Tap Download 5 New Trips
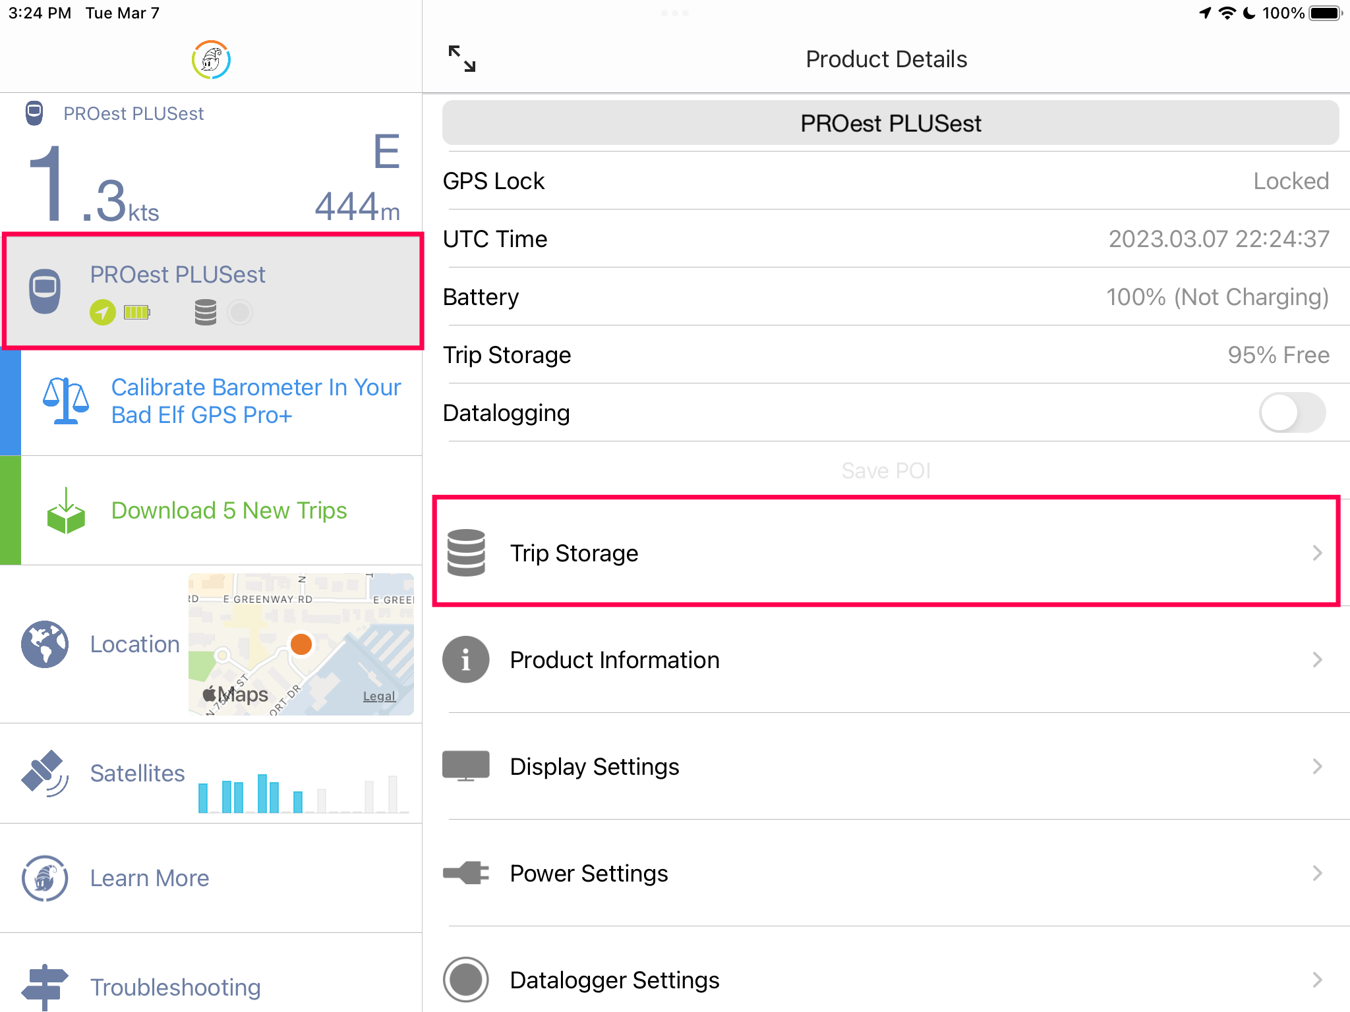Screen dimensions: 1350x1012 click(x=229, y=511)
